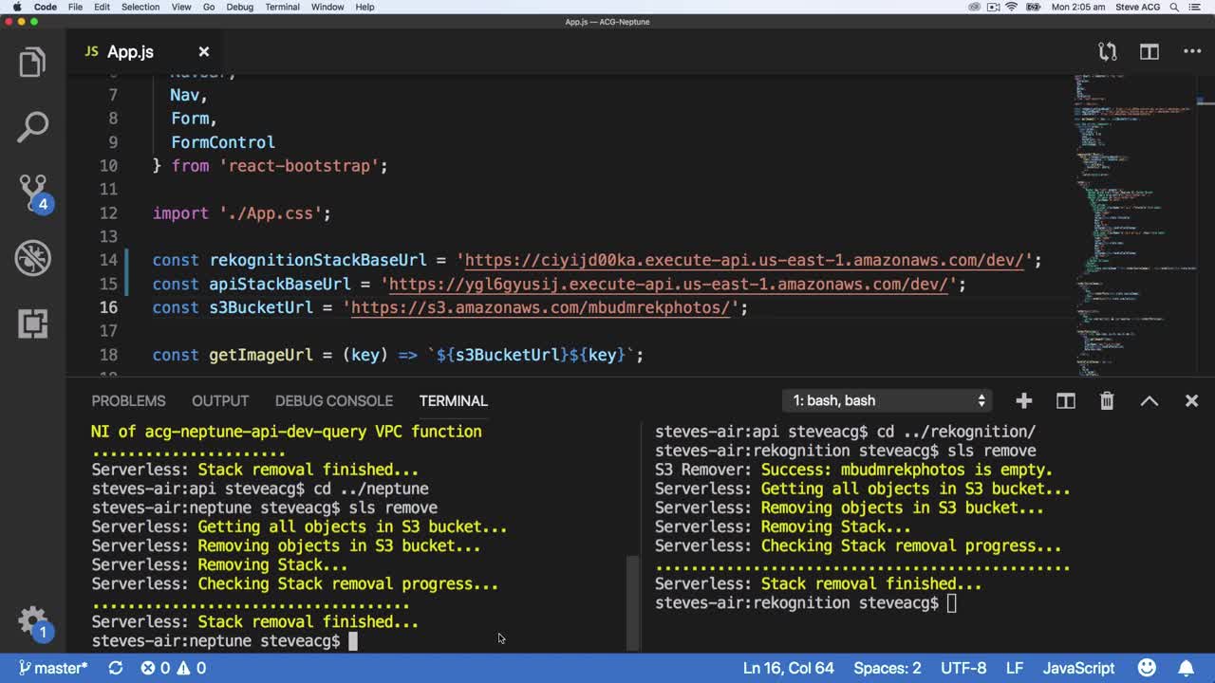
Task: Open the Extensions view icon
Action: [x=32, y=323]
